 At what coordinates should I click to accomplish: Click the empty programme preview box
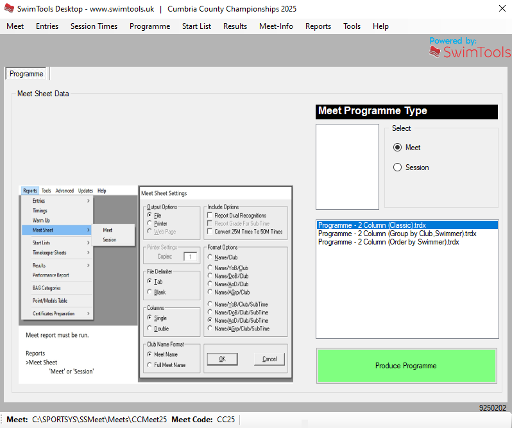[x=347, y=167]
